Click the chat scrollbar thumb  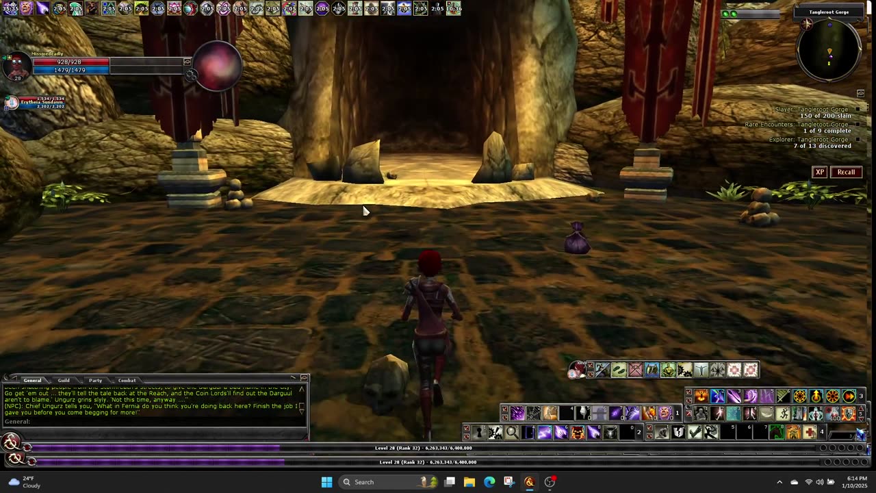pos(301,406)
